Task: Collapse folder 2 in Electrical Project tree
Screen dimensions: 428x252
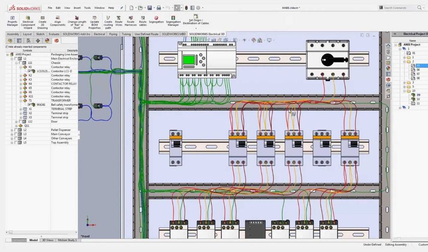Action: [404, 62]
